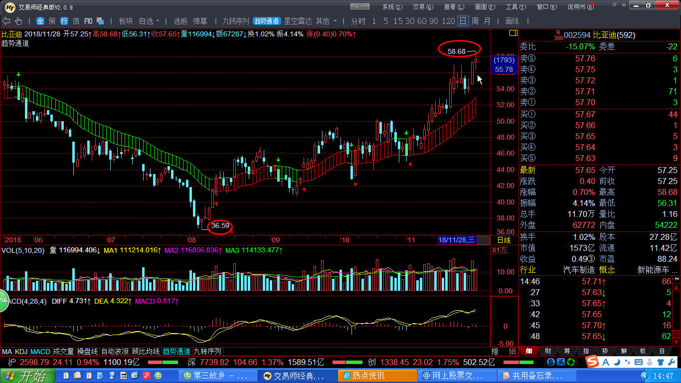Switch to 月 monthly period
Image resolution: width=681 pixels, height=383 pixels.
coord(487,21)
